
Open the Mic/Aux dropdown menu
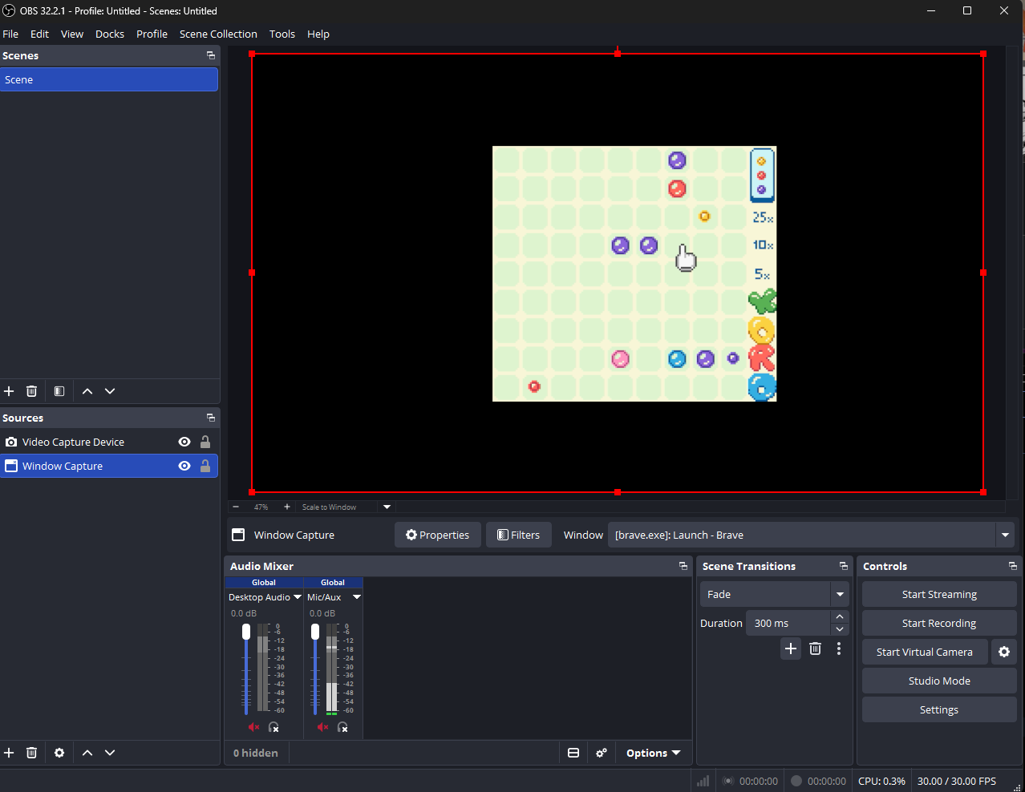(357, 597)
